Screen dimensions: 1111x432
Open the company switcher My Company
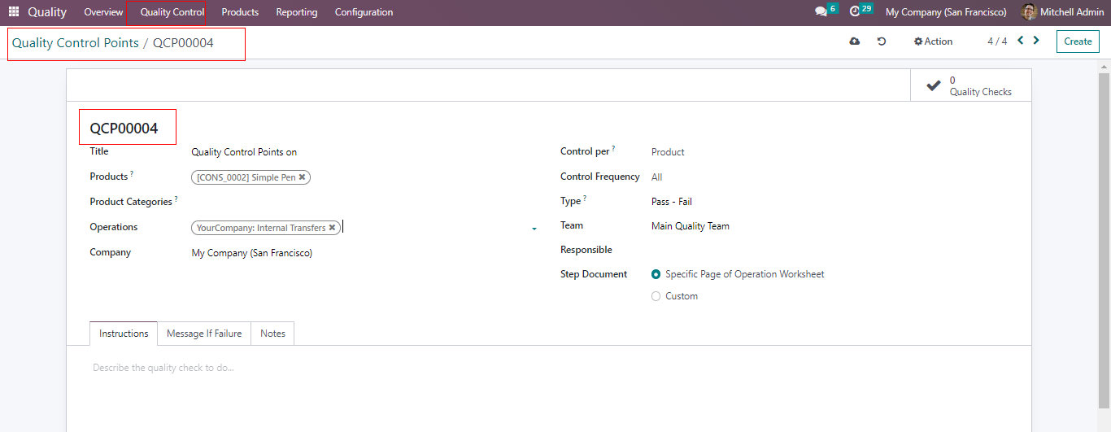pos(945,12)
